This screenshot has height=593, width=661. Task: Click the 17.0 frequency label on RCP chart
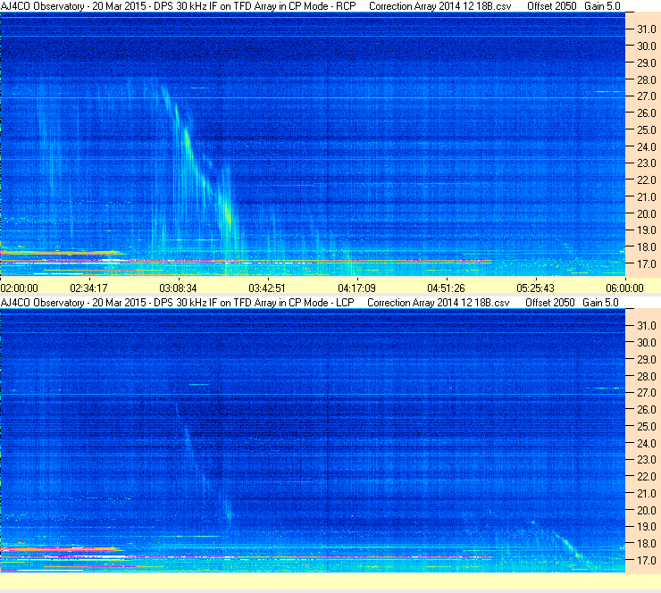pos(647,264)
